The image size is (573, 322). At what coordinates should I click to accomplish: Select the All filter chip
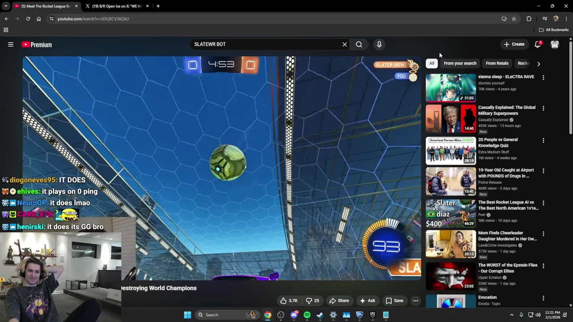[x=432, y=63]
